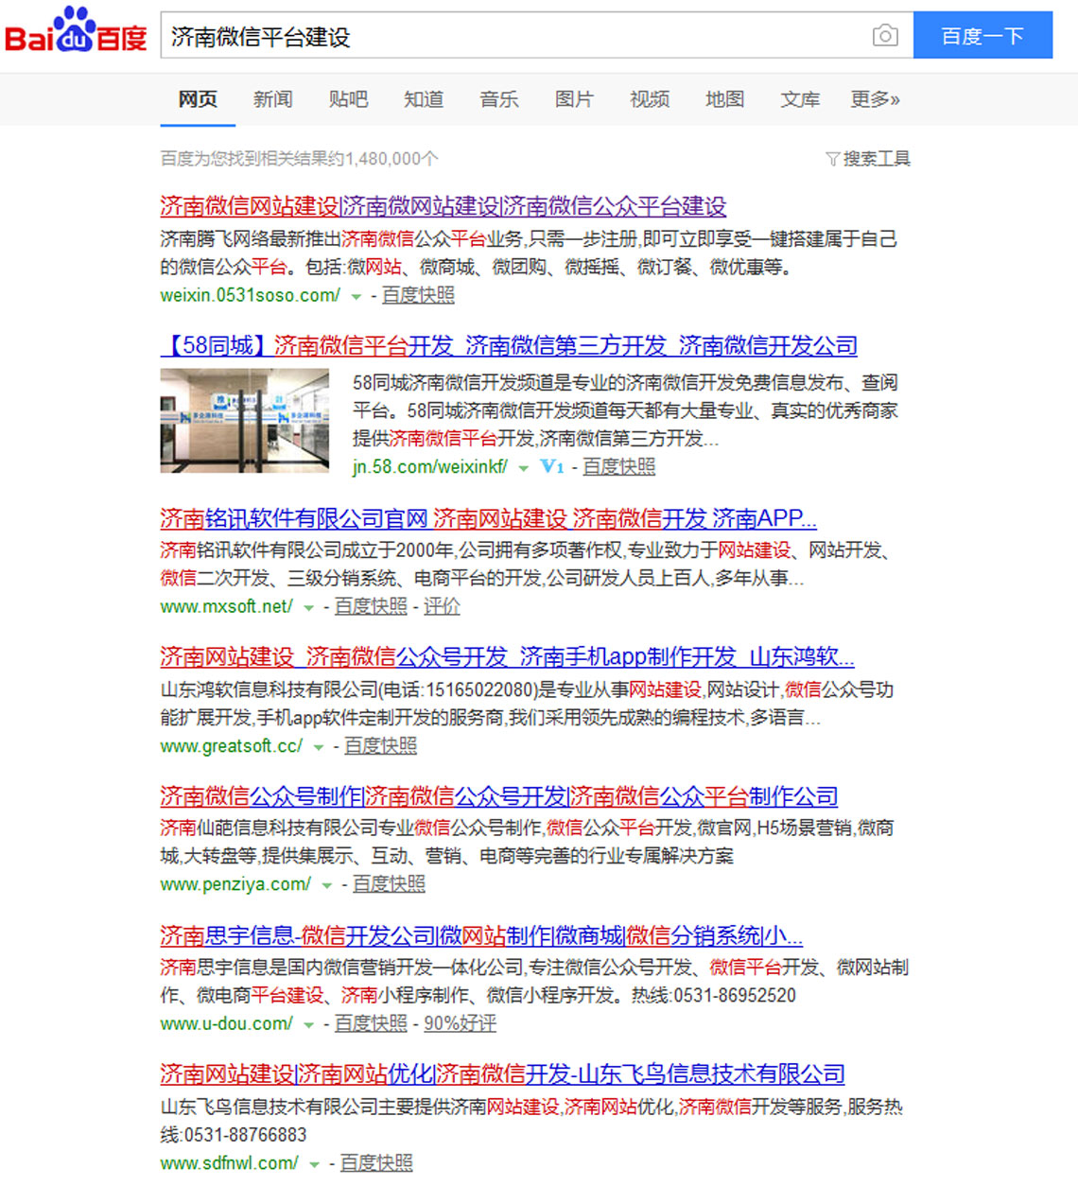This screenshot has width=1078, height=1186.
Task: Open result 济南微信网站建设|济南微网站建设
Action: 443,206
